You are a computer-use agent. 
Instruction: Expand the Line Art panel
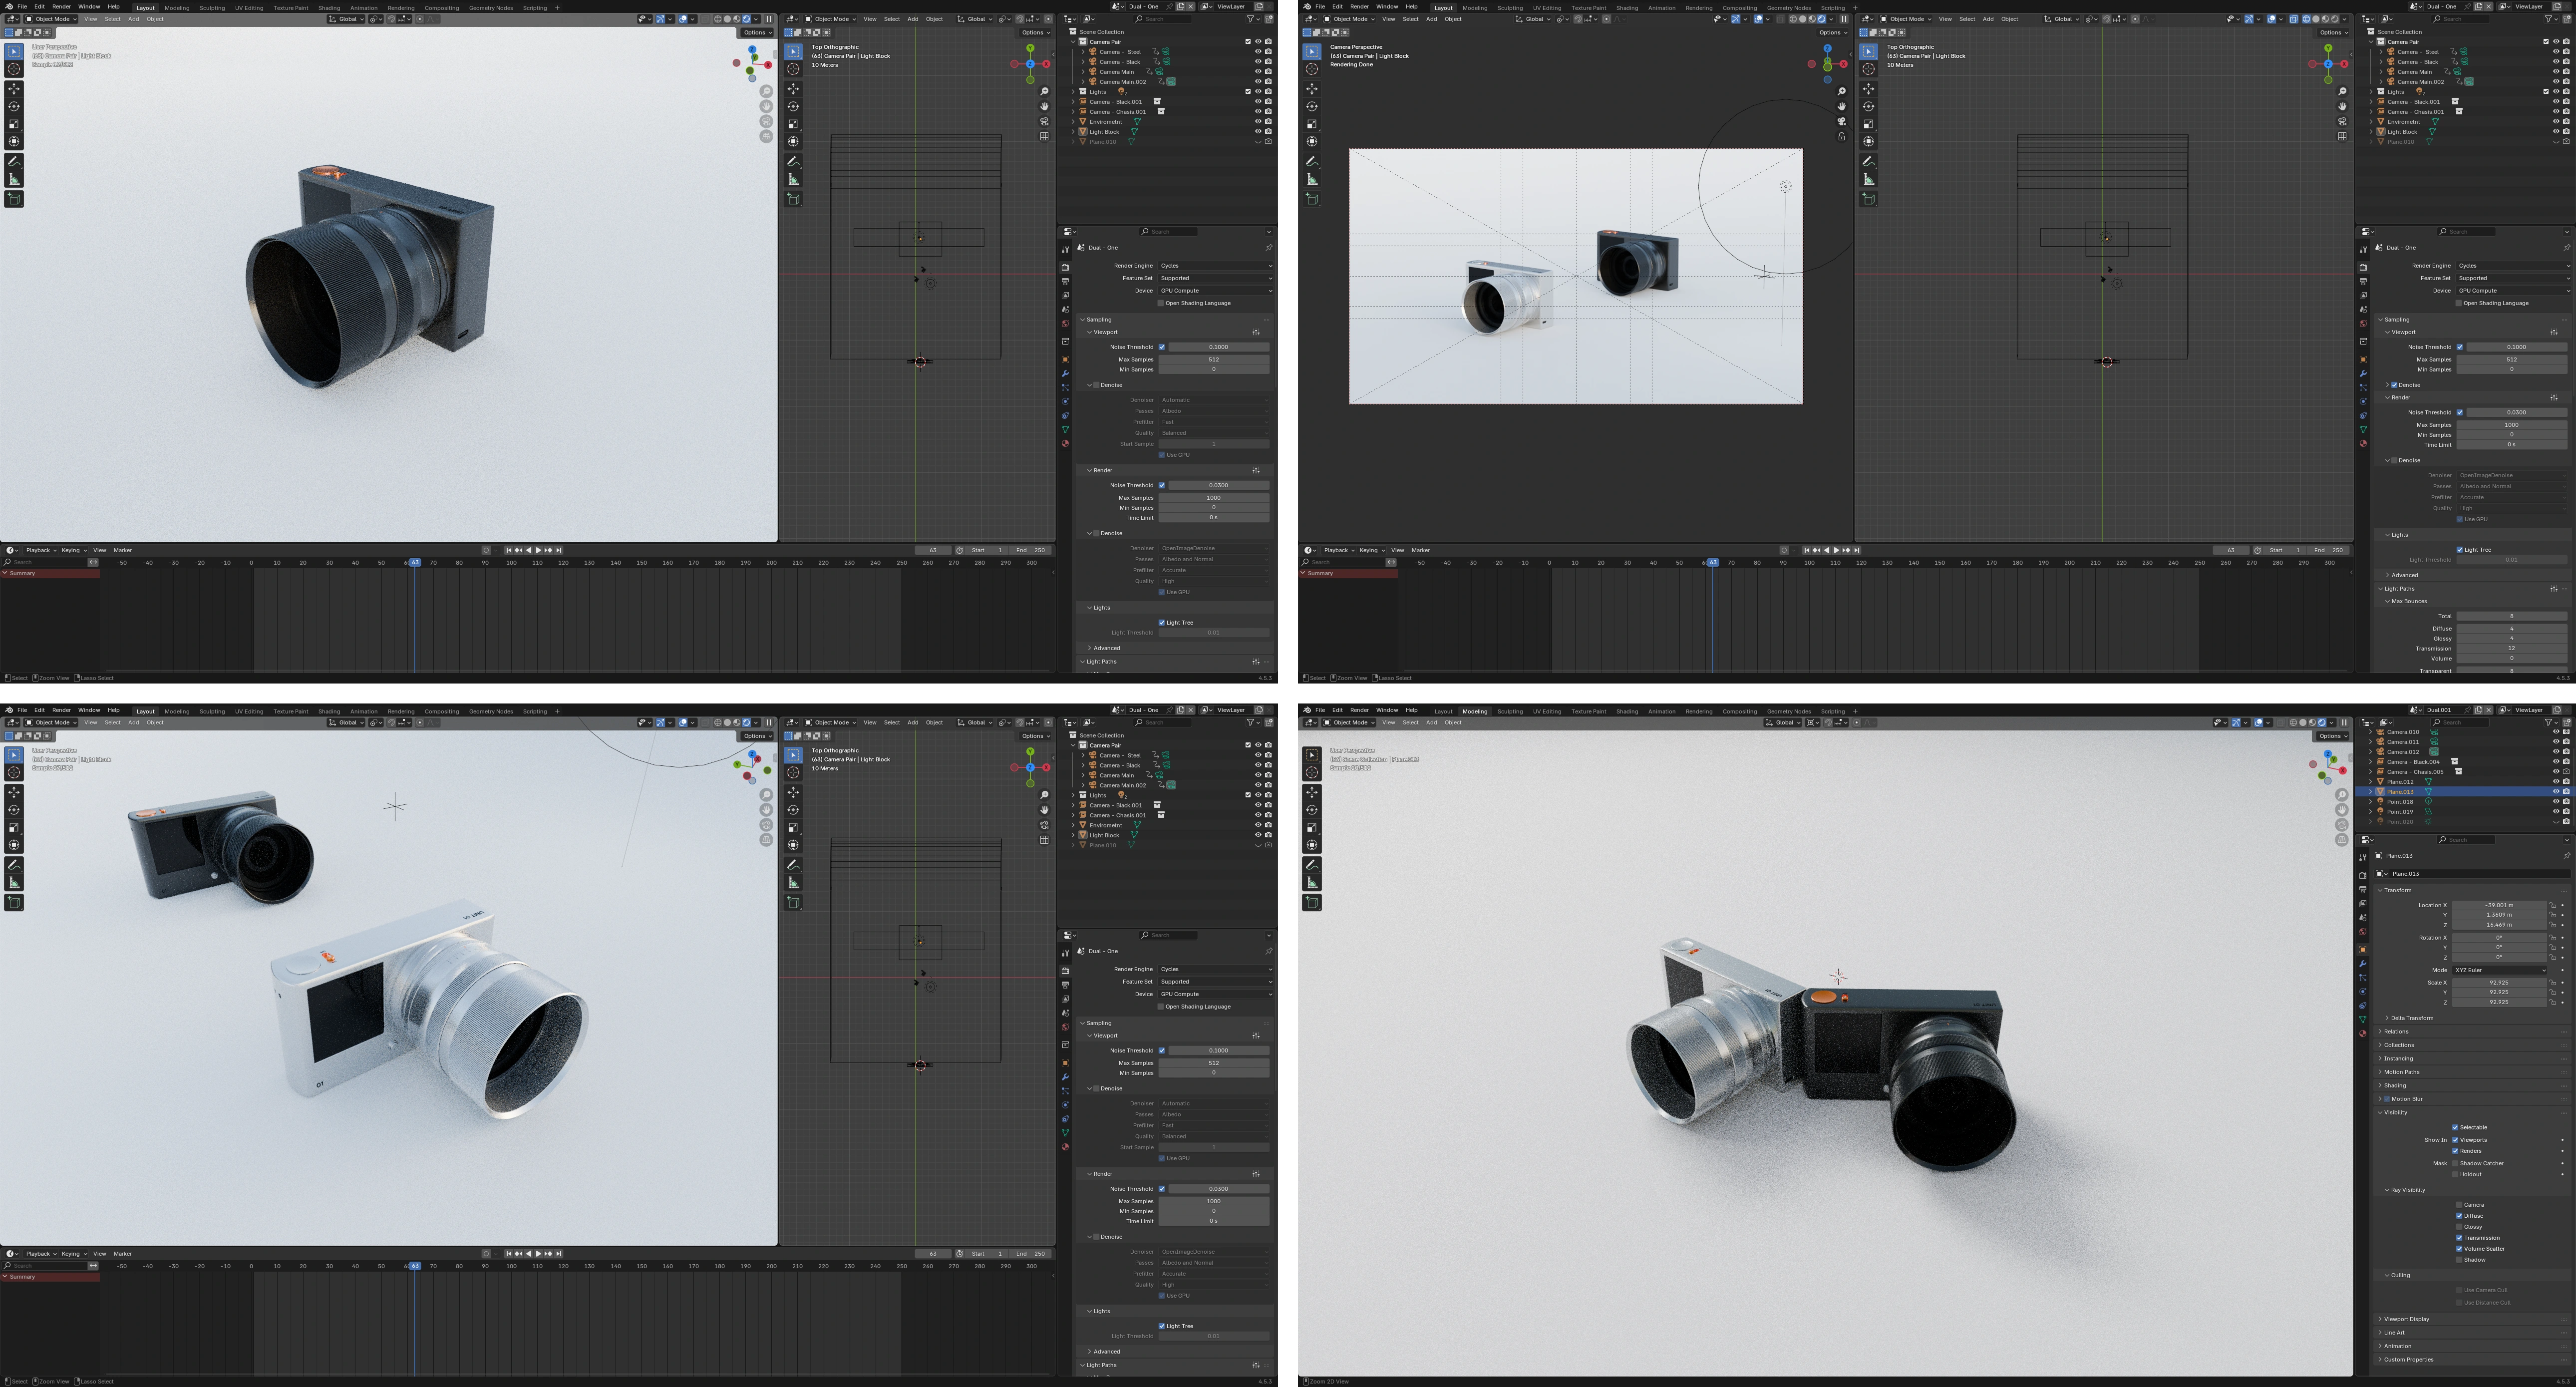pos(2394,1333)
